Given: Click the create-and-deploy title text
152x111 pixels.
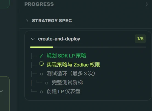Looking at the screenshot, I should 59,39.
